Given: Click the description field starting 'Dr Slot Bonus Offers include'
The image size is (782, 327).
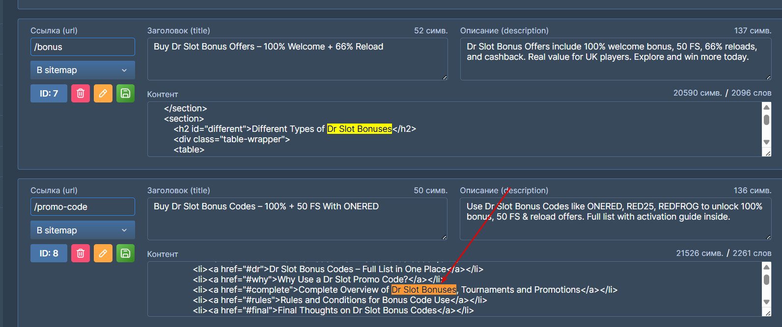Looking at the screenshot, I should point(615,59).
